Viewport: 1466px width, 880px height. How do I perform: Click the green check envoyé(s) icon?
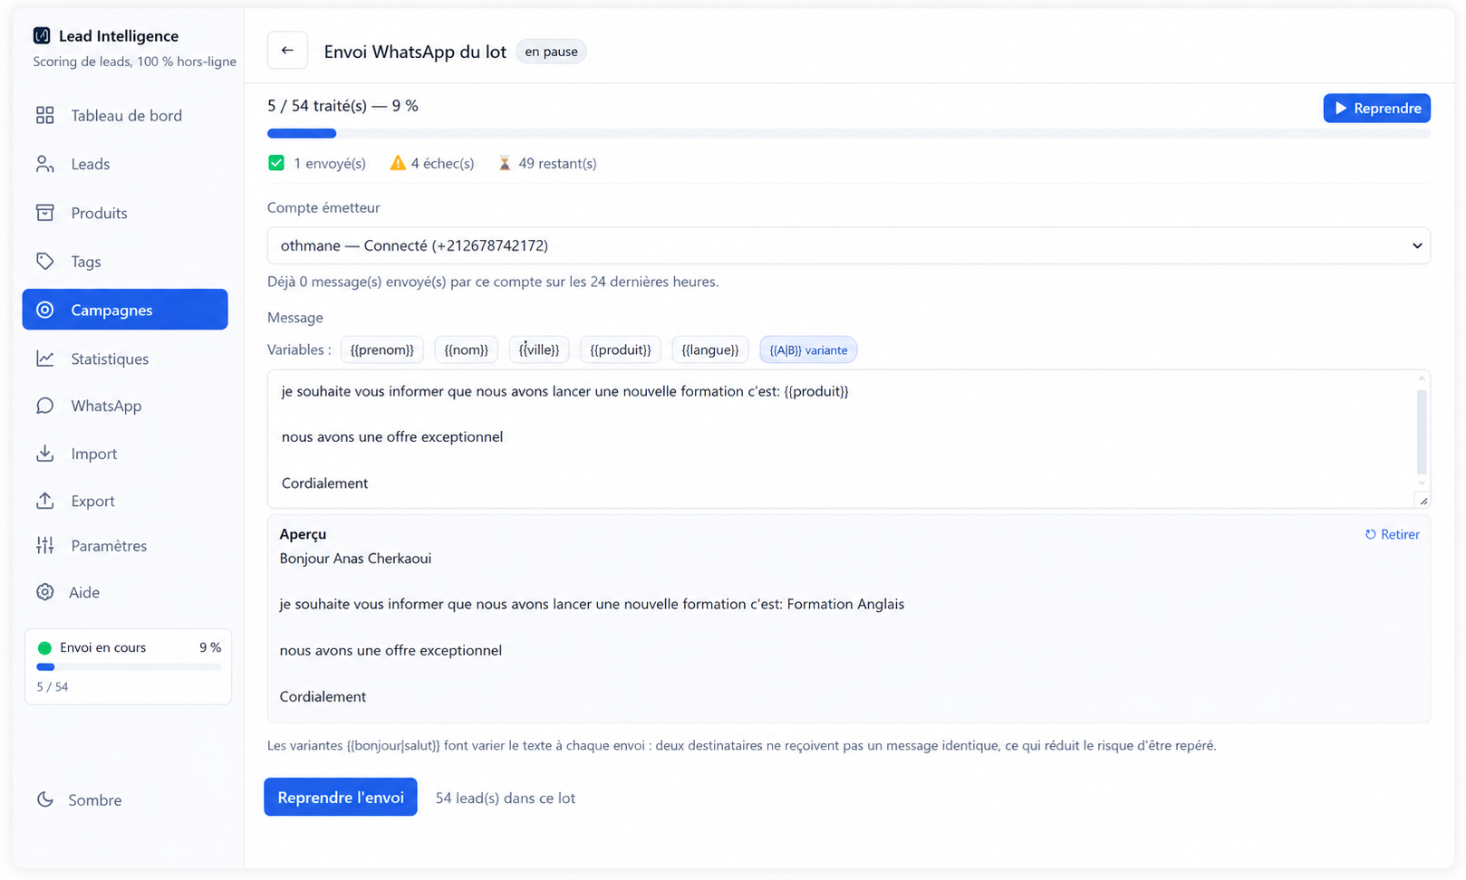tap(276, 163)
